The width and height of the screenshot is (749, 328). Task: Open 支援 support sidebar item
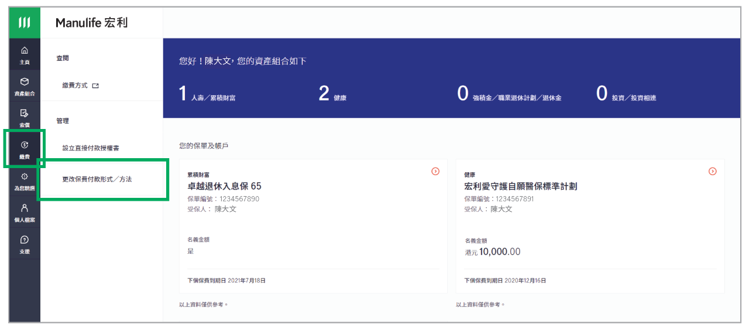(x=25, y=243)
